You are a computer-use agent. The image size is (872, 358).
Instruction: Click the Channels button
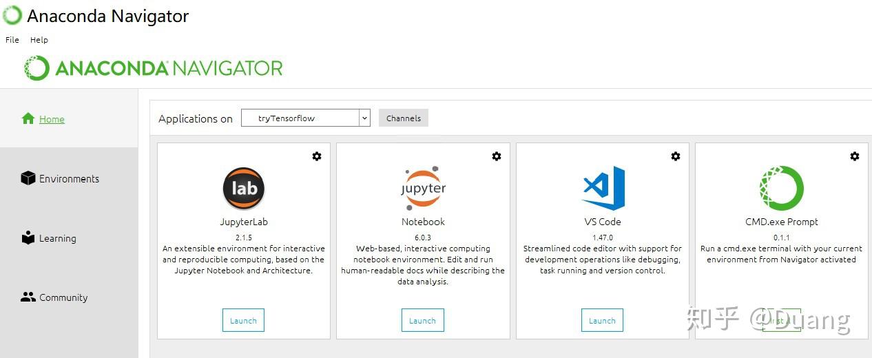404,118
